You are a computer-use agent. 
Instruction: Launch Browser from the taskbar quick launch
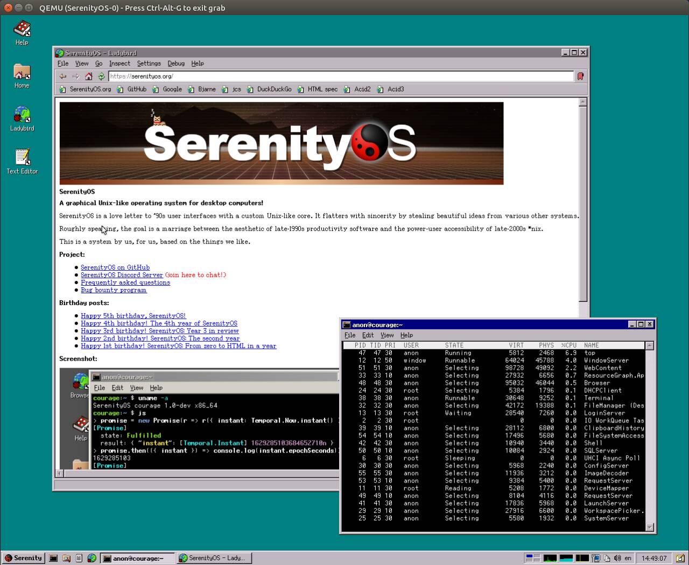(x=92, y=558)
